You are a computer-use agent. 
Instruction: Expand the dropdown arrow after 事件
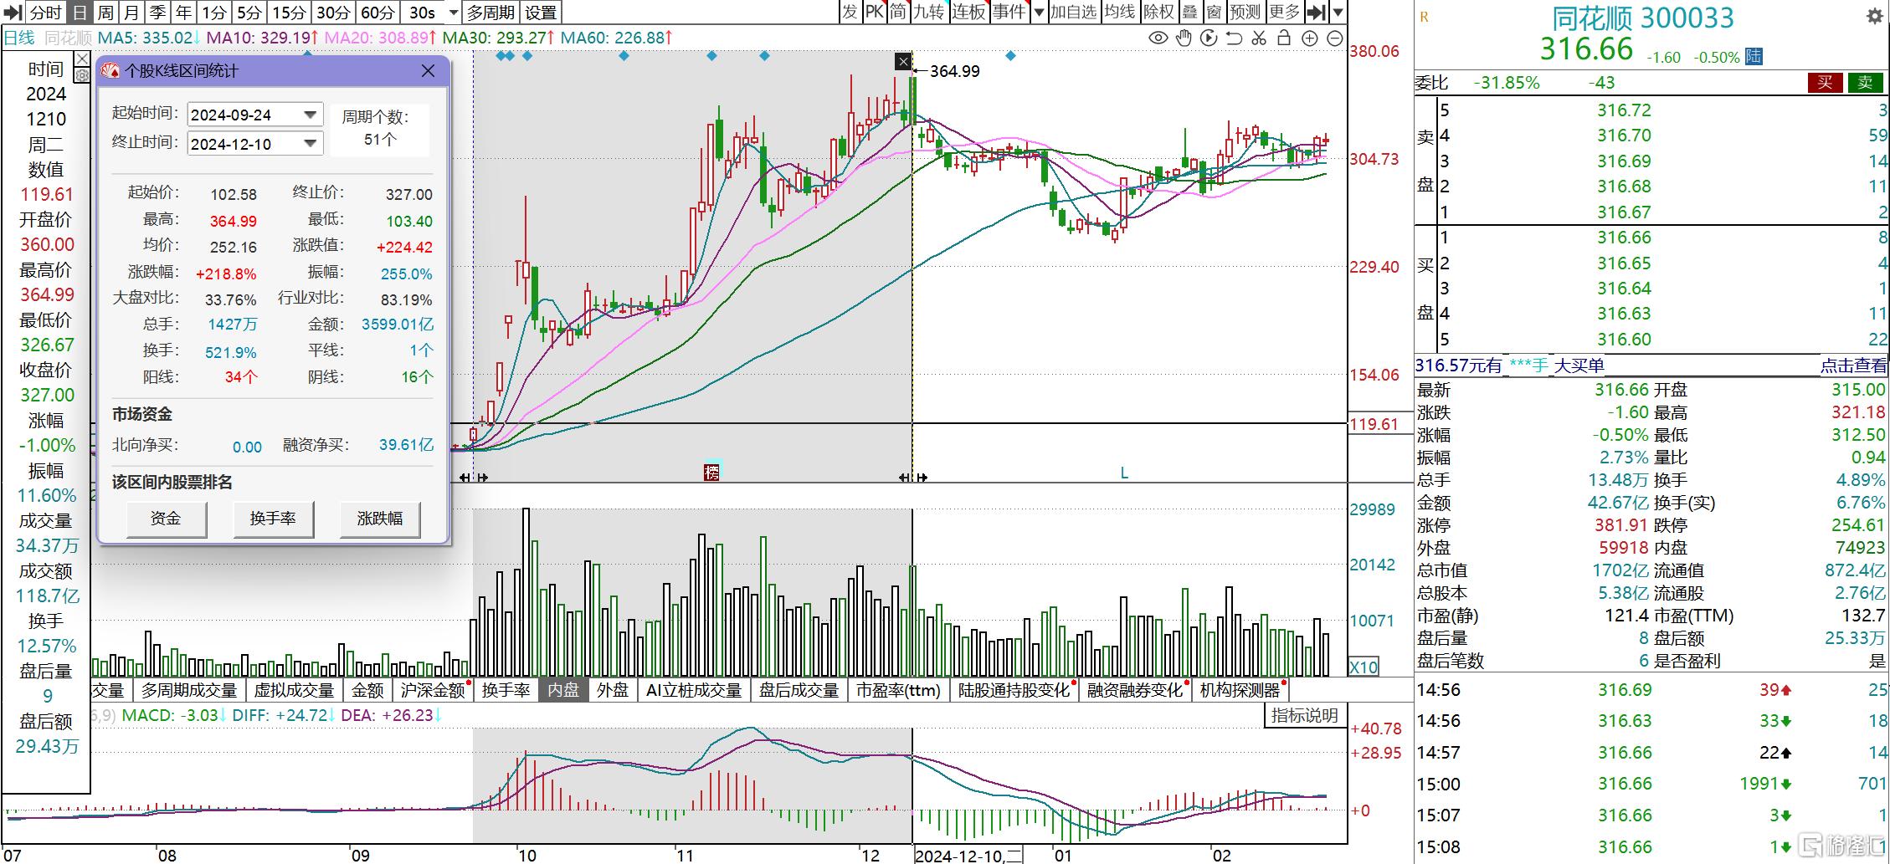[x=1039, y=12]
